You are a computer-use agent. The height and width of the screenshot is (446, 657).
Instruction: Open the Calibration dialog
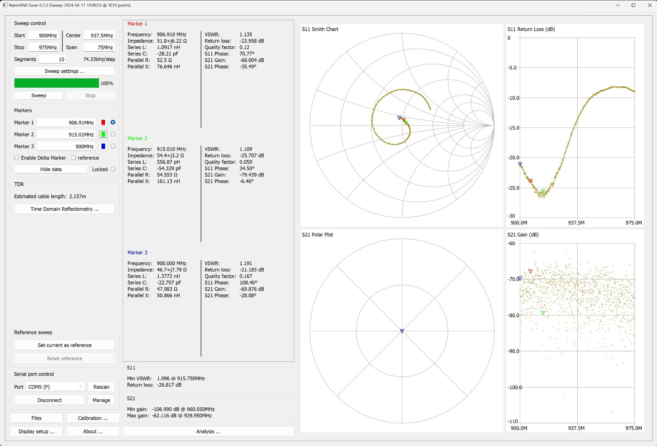tap(92, 418)
